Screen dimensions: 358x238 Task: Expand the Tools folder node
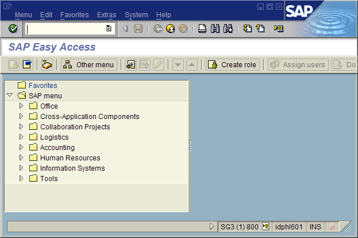[x=21, y=178]
